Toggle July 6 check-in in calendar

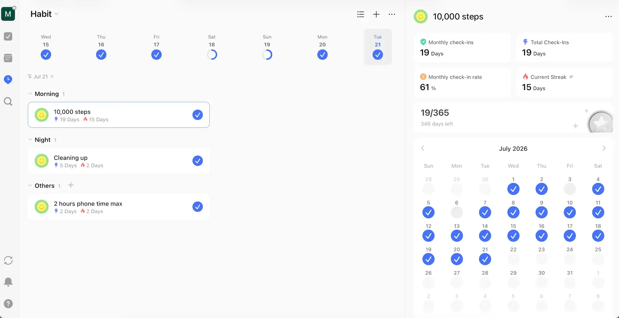(457, 212)
